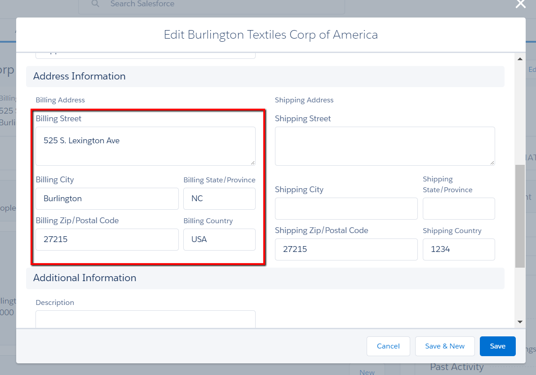
Task: Edit the Billing Country field
Action: [219, 239]
